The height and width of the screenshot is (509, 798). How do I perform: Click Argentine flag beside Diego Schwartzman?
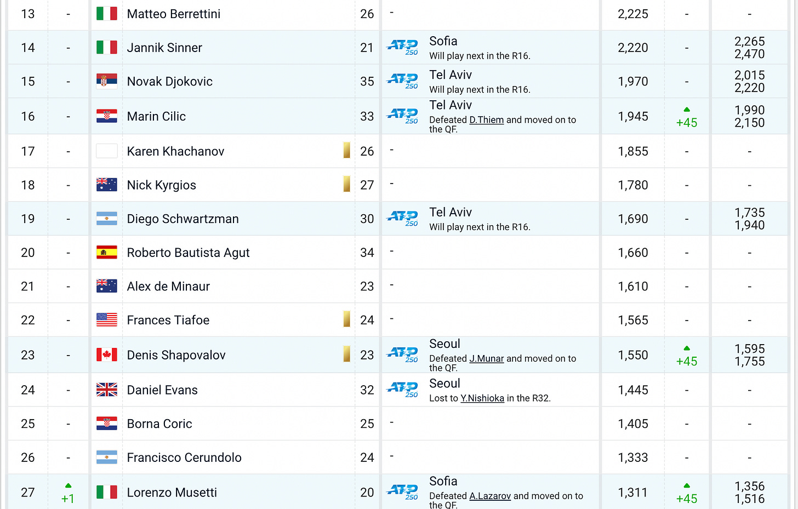coord(106,219)
